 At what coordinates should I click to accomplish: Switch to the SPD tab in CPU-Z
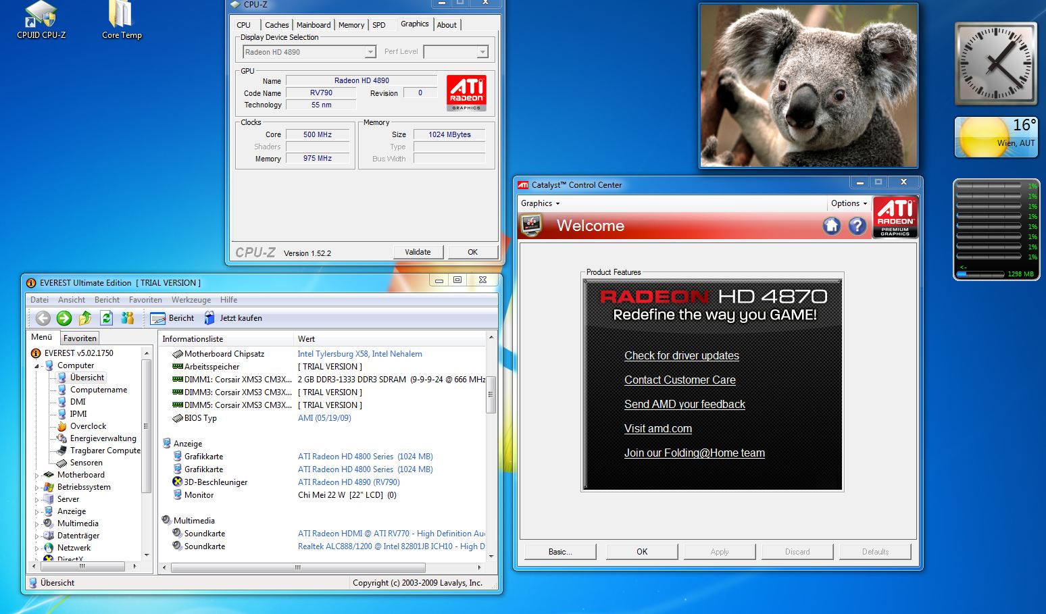click(379, 25)
